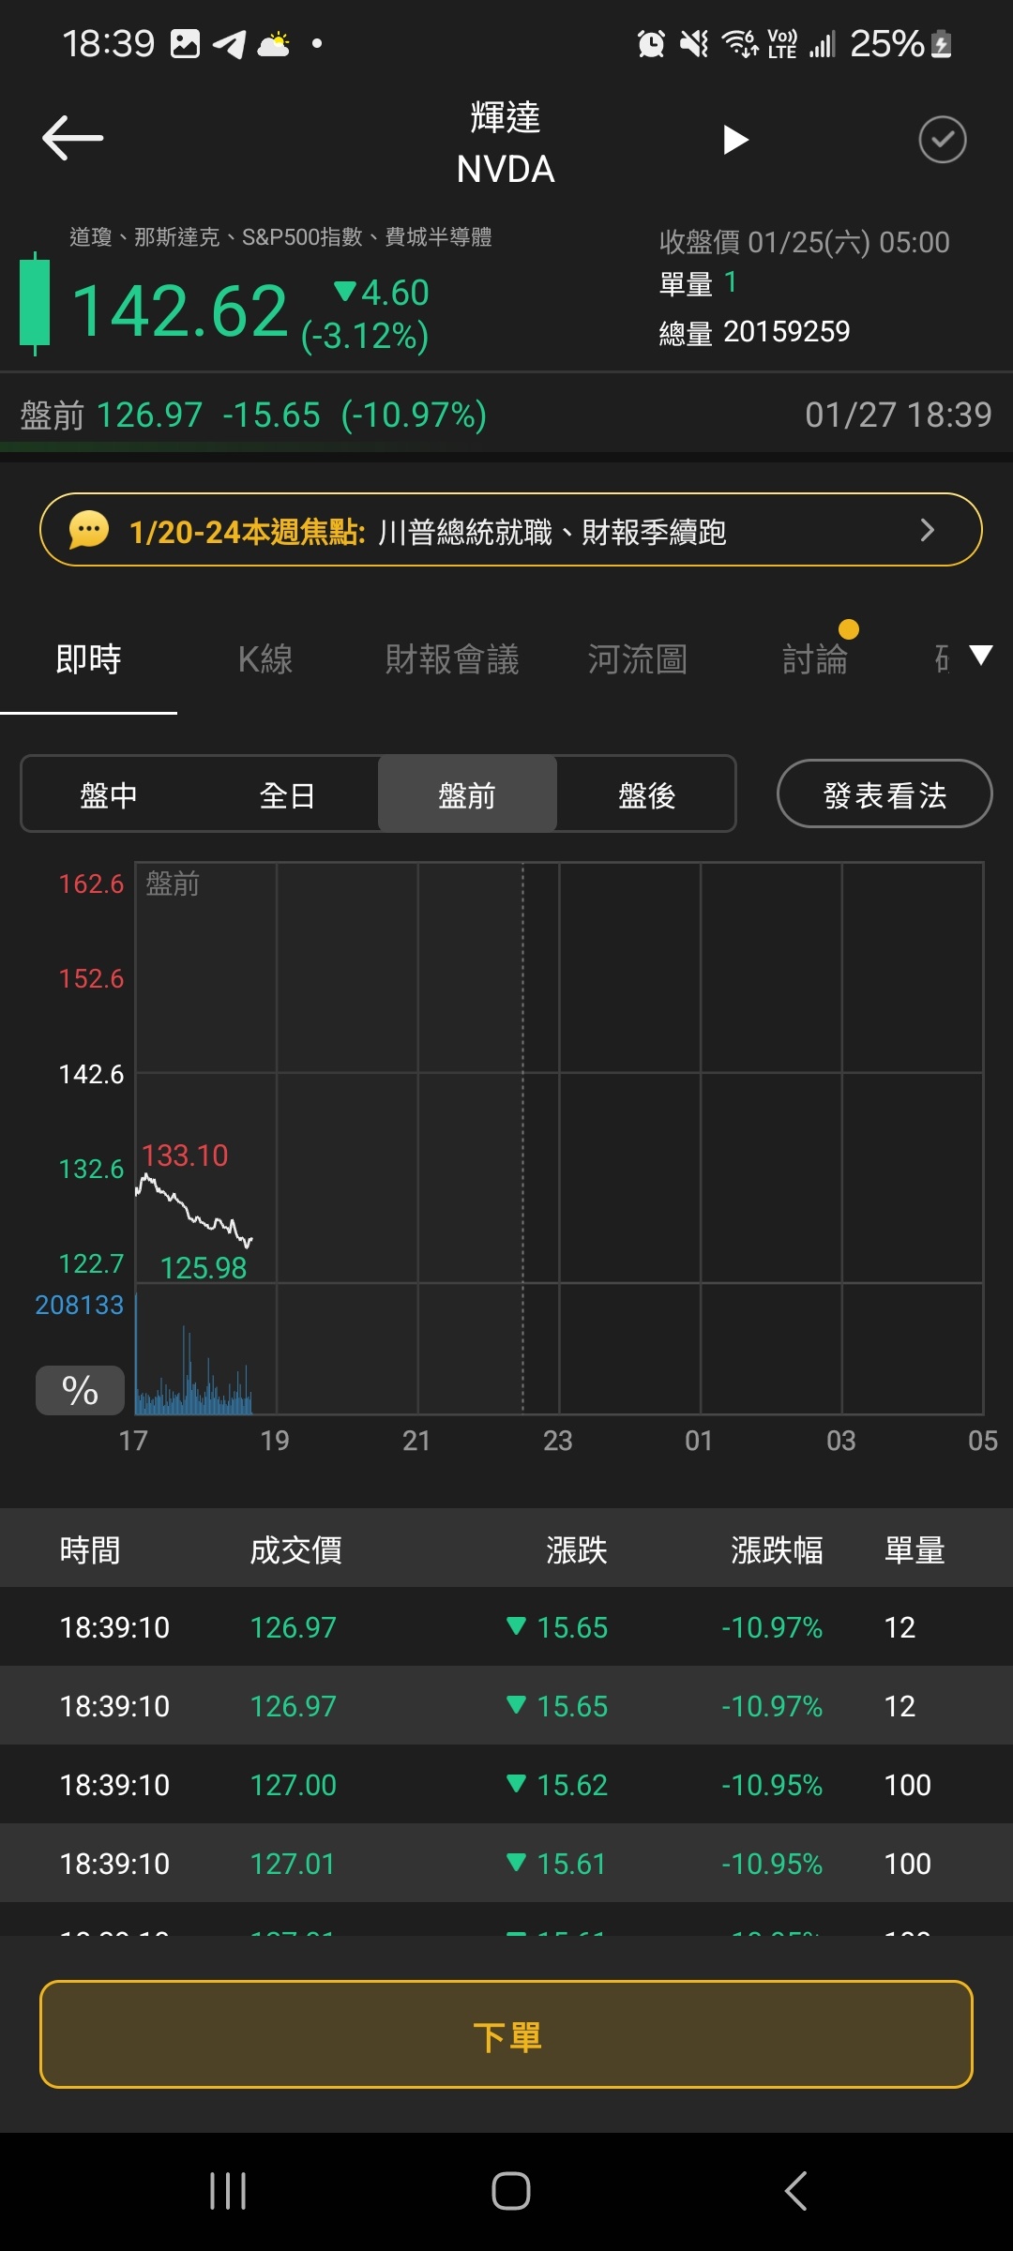Image resolution: width=1013 pixels, height=2251 pixels.
Task: Toggle the % percent axis button on chart
Action: coord(80,1390)
